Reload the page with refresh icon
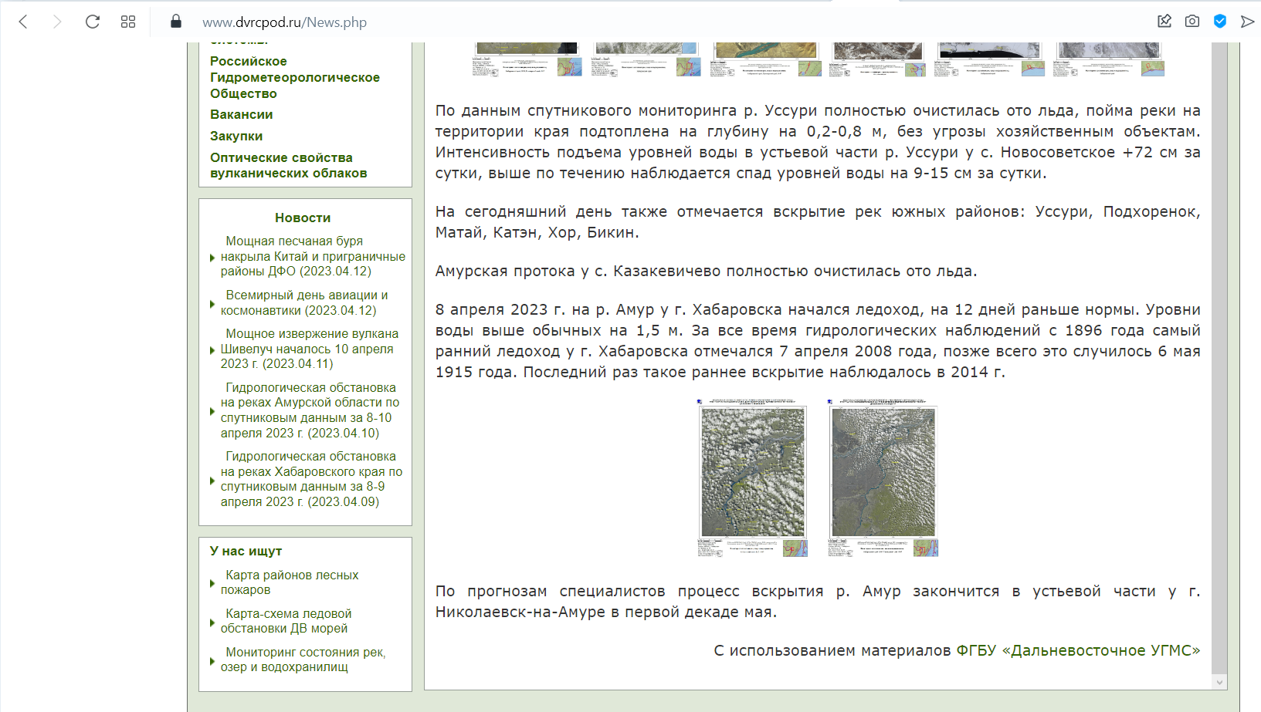 point(93,22)
